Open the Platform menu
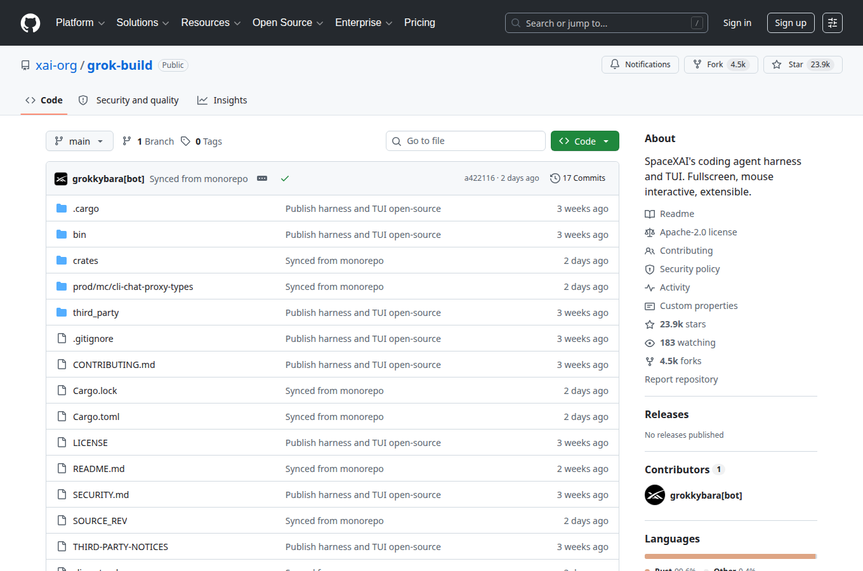Screen dimensions: 863x571 point(81,23)
